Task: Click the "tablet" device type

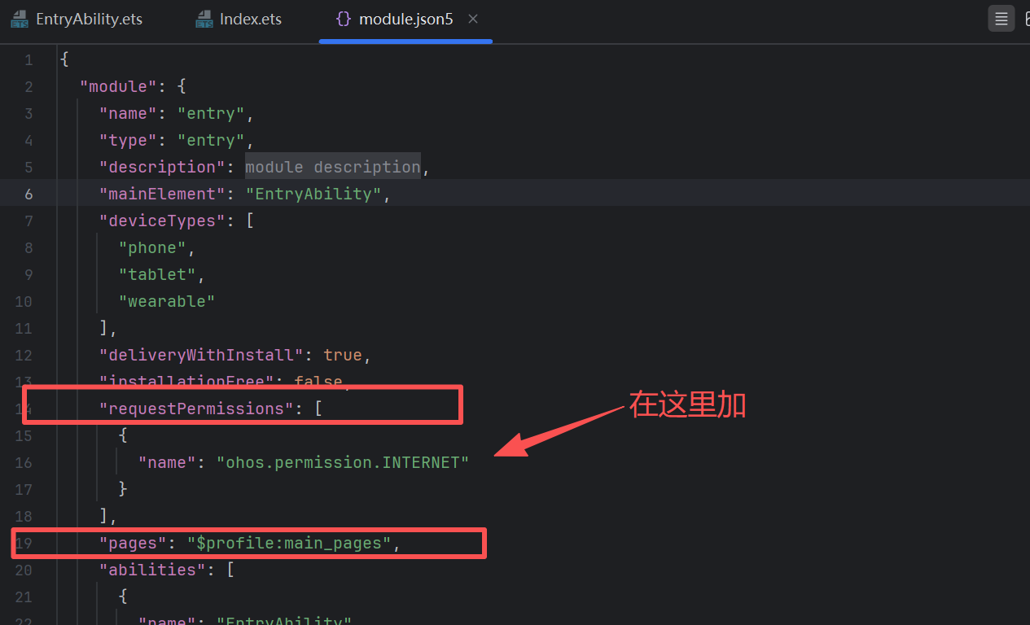Action: coord(157,274)
